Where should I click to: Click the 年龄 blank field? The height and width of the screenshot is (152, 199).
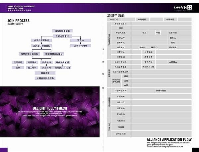[165, 33]
